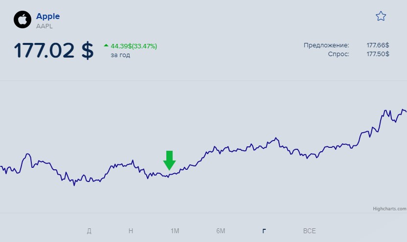407x242 pixels.
Task: Click the 44.39$(33.47%) yearly change value
Action: click(134, 46)
